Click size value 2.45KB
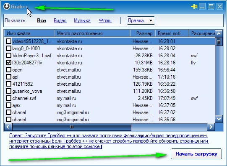Screen dimensions: 227x166 145,98
